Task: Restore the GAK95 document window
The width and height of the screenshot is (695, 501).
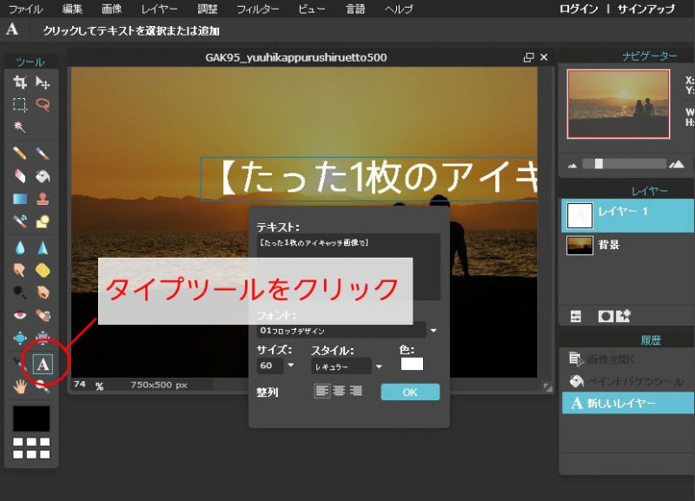Action: click(528, 57)
